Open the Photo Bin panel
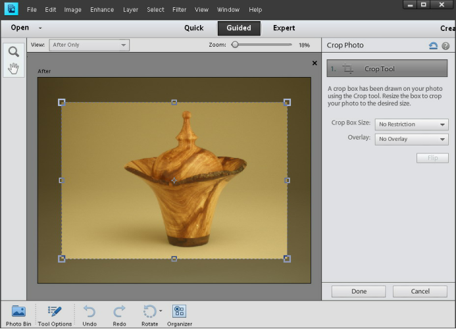The height and width of the screenshot is (329, 456). (x=18, y=311)
